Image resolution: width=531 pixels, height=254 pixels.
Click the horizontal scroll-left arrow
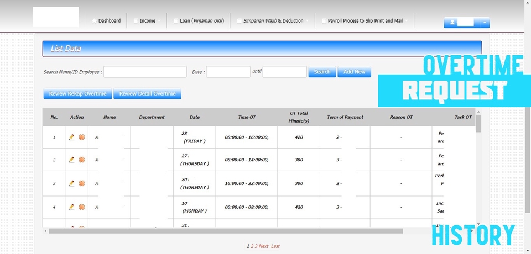46,231
